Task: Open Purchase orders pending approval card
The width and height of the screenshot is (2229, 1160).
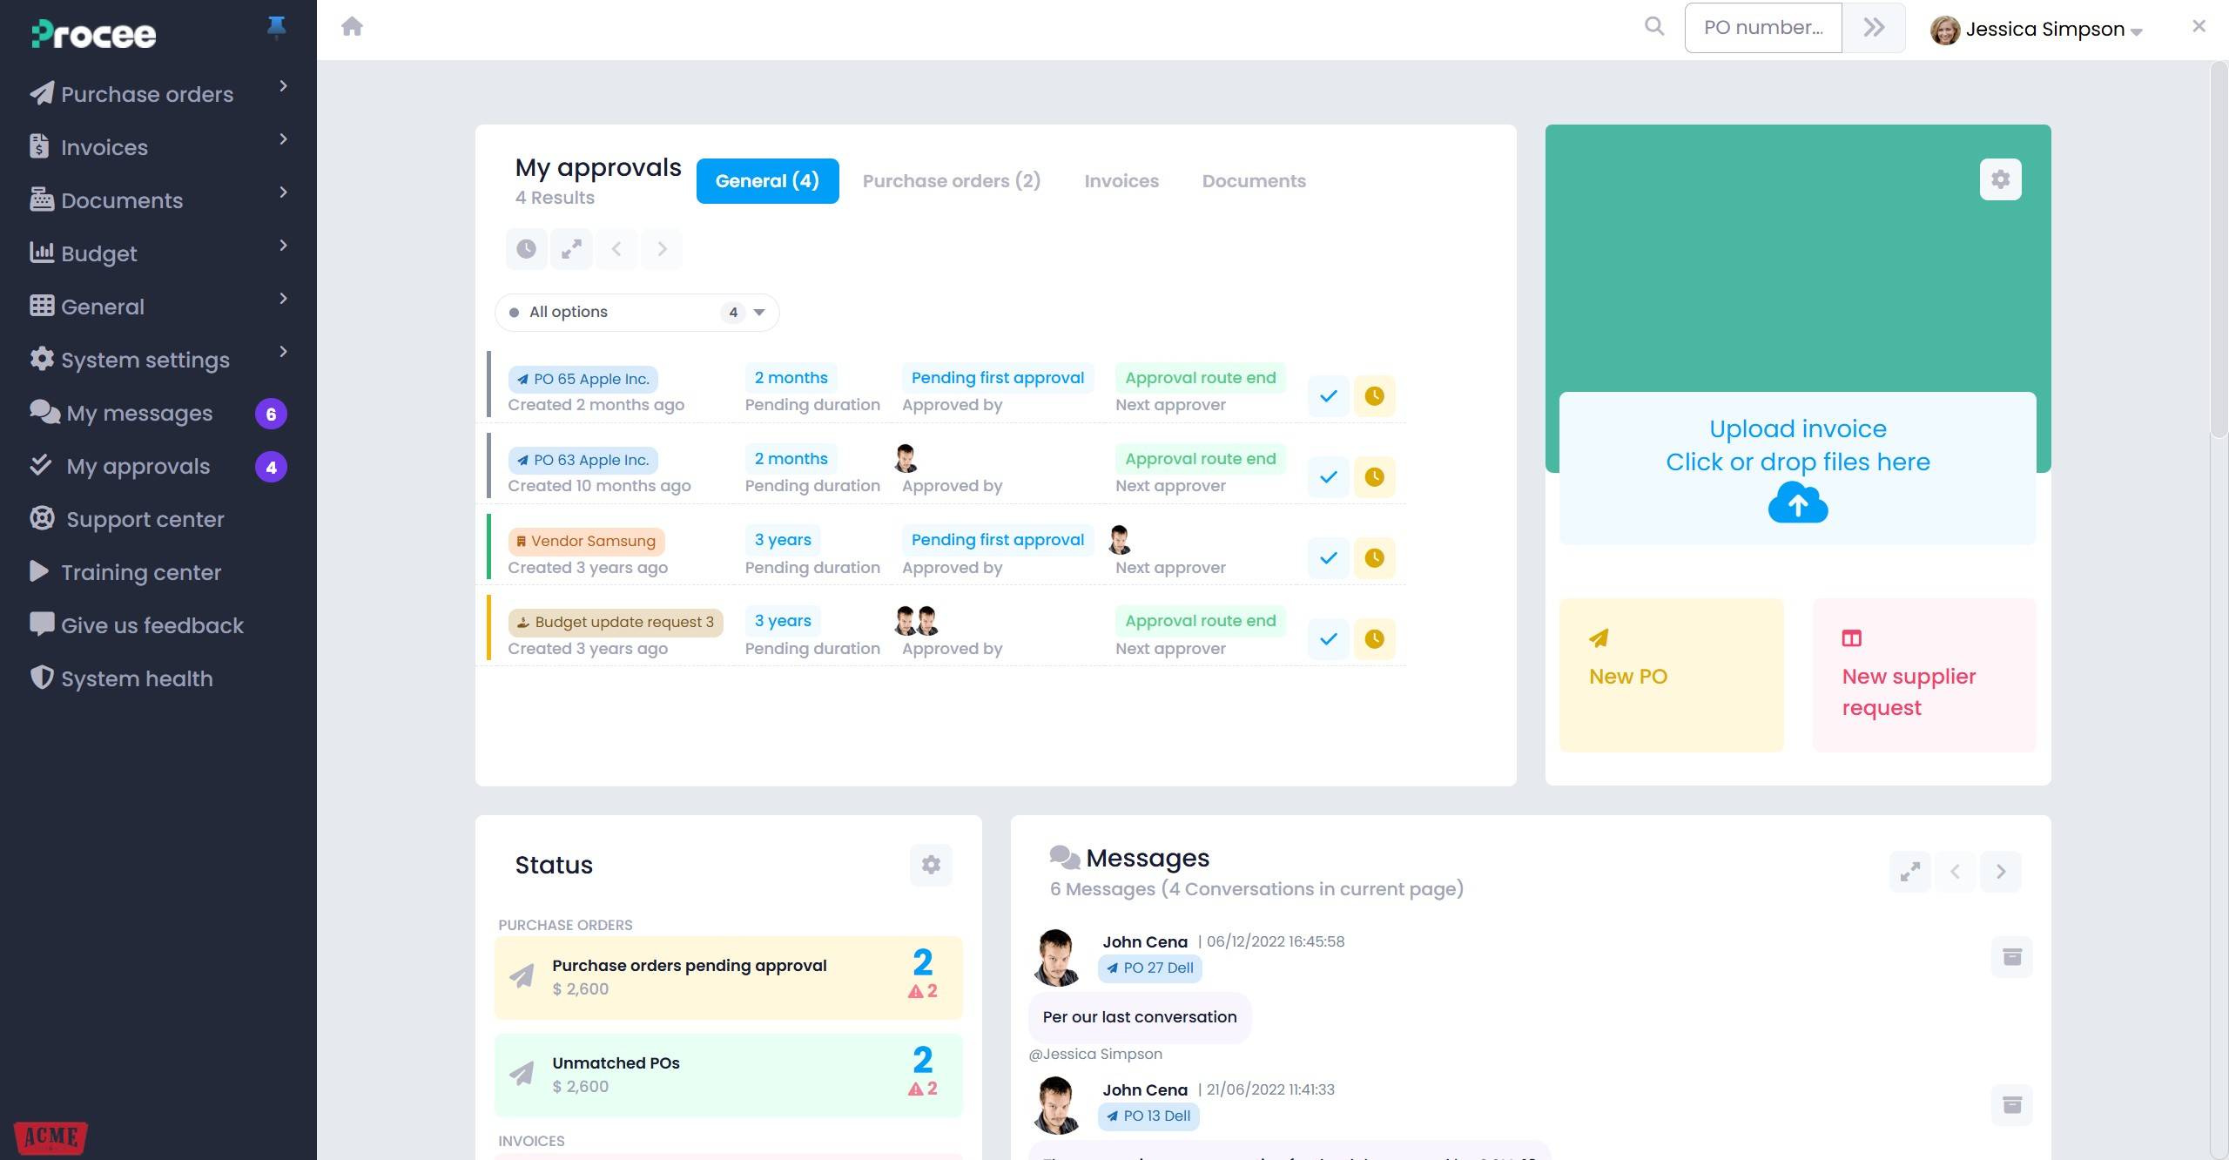Action: click(x=728, y=977)
